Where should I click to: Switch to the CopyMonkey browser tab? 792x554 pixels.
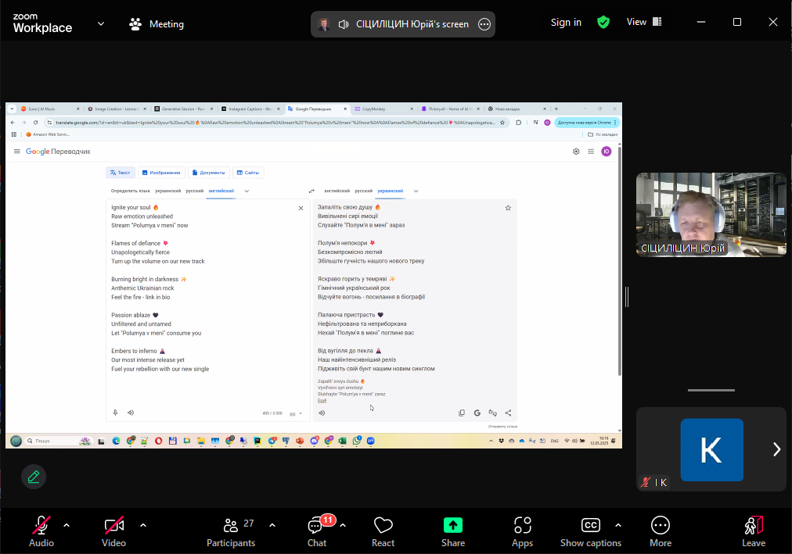383,109
